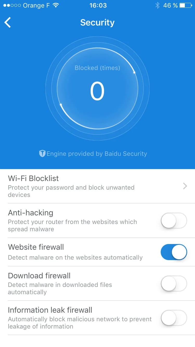Turn off the Website firewall switch
195x347 pixels.
pos(174,252)
